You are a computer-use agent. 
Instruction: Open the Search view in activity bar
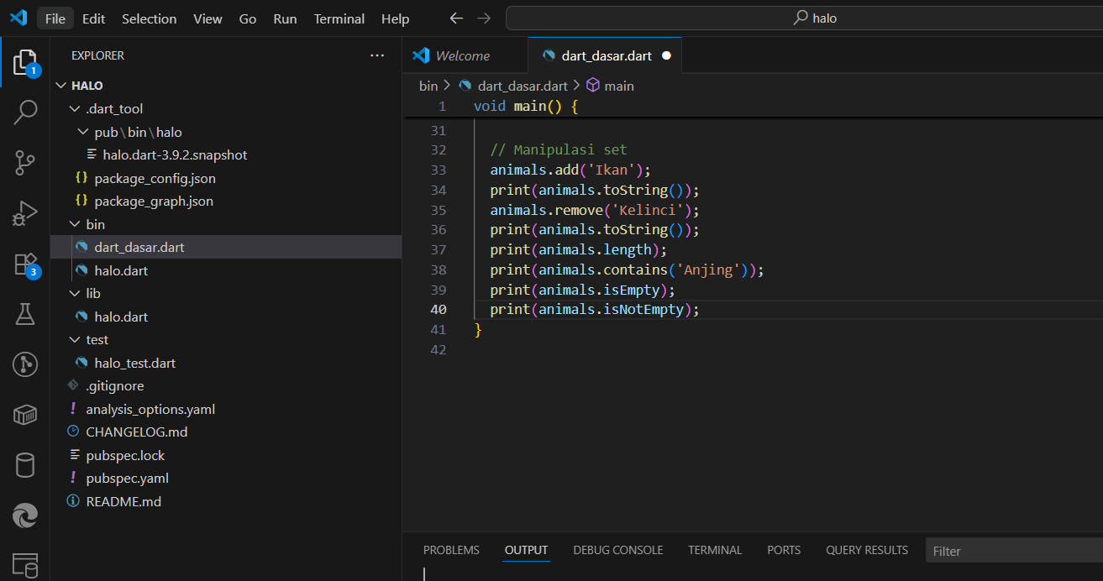coord(25,112)
